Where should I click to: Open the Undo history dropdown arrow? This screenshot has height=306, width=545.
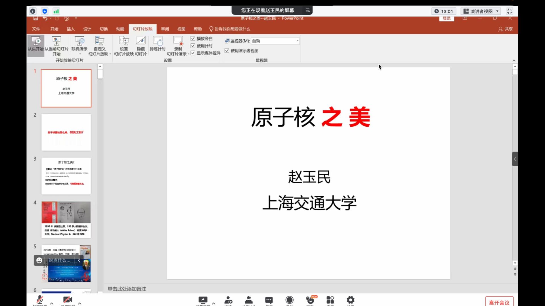[x=51, y=18]
